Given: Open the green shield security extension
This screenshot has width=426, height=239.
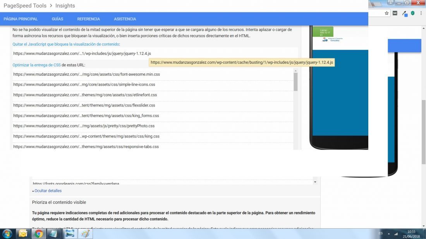Looking at the screenshot, I should point(413,13).
